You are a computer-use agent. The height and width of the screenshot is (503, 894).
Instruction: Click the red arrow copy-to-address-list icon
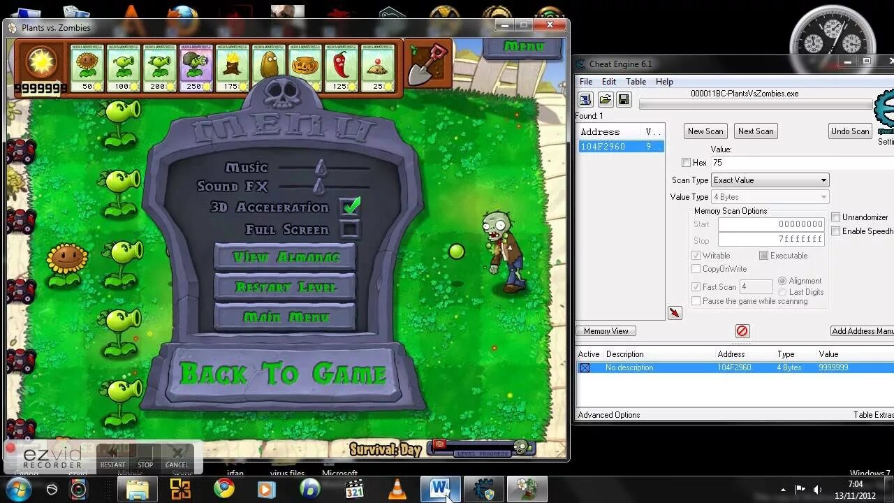(x=674, y=313)
